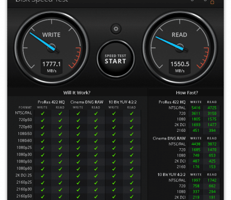Image resolution: width=231 pixels, height=200 pixels.
Task: Click Cinema DNG RAW read checkmark for 720p50
Action: tap(96, 120)
